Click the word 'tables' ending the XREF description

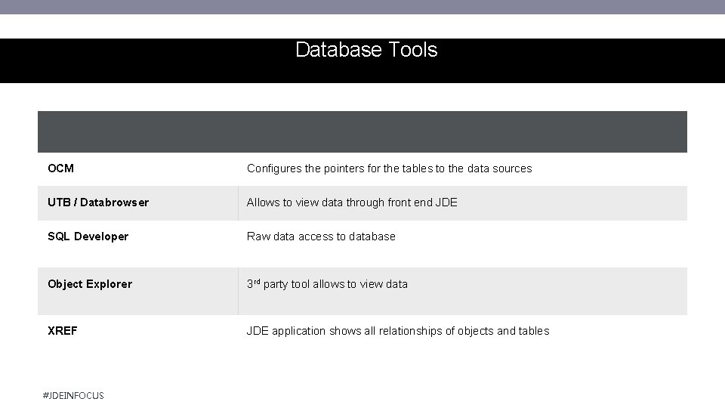(x=533, y=331)
